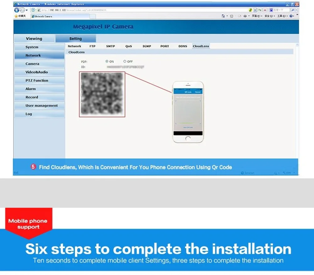The image size is (314, 275).
Task: Select the Network sub-tab
Action: tap(74, 46)
